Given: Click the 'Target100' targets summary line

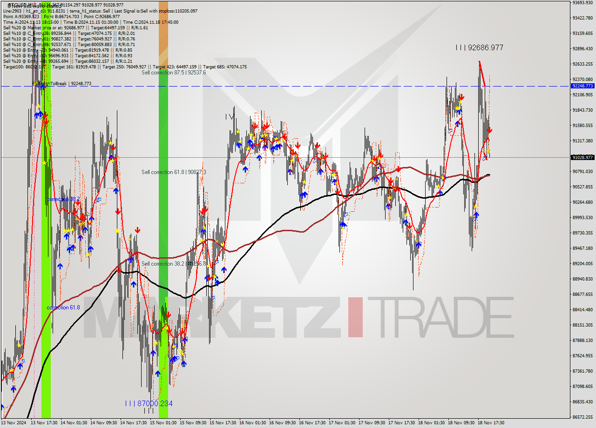Looking at the screenshot, I should click(x=125, y=67).
